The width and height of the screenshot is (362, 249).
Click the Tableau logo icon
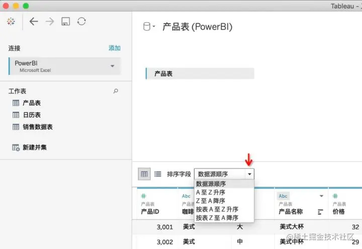(11, 22)
